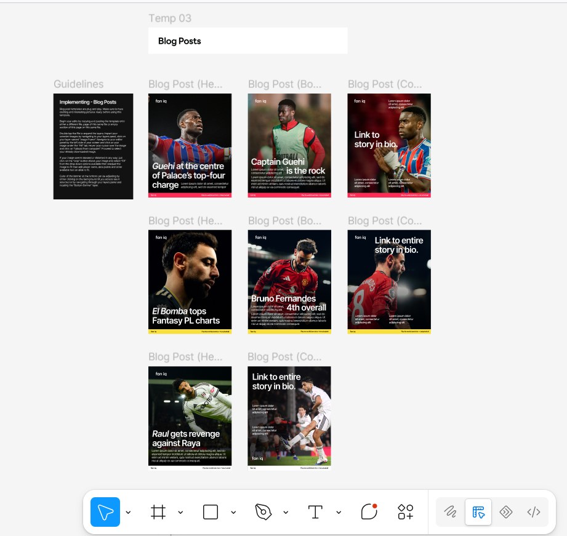Expand Pen tool options chevron
The height and width of the screenshot is (536, 567).
tap(286, 512)
